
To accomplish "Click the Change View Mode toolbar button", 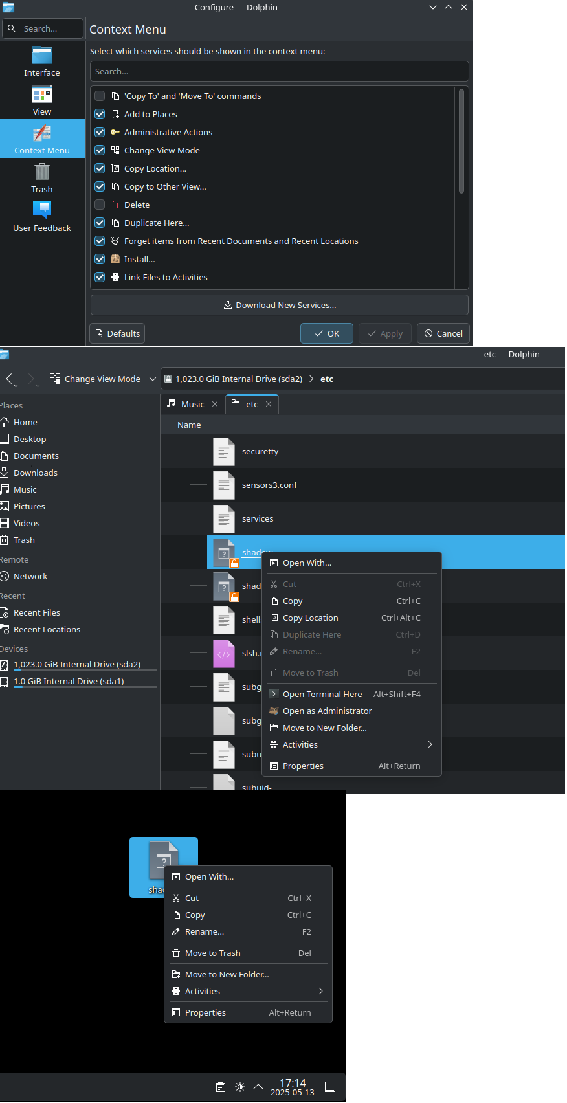I will [x=96, y=379].
